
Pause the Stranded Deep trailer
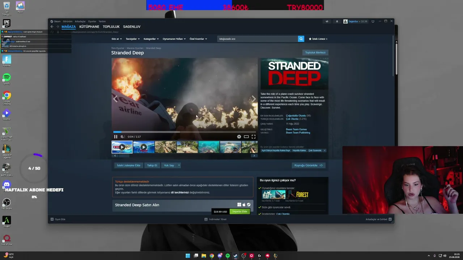pyautogui.click(x=116, y=136)
